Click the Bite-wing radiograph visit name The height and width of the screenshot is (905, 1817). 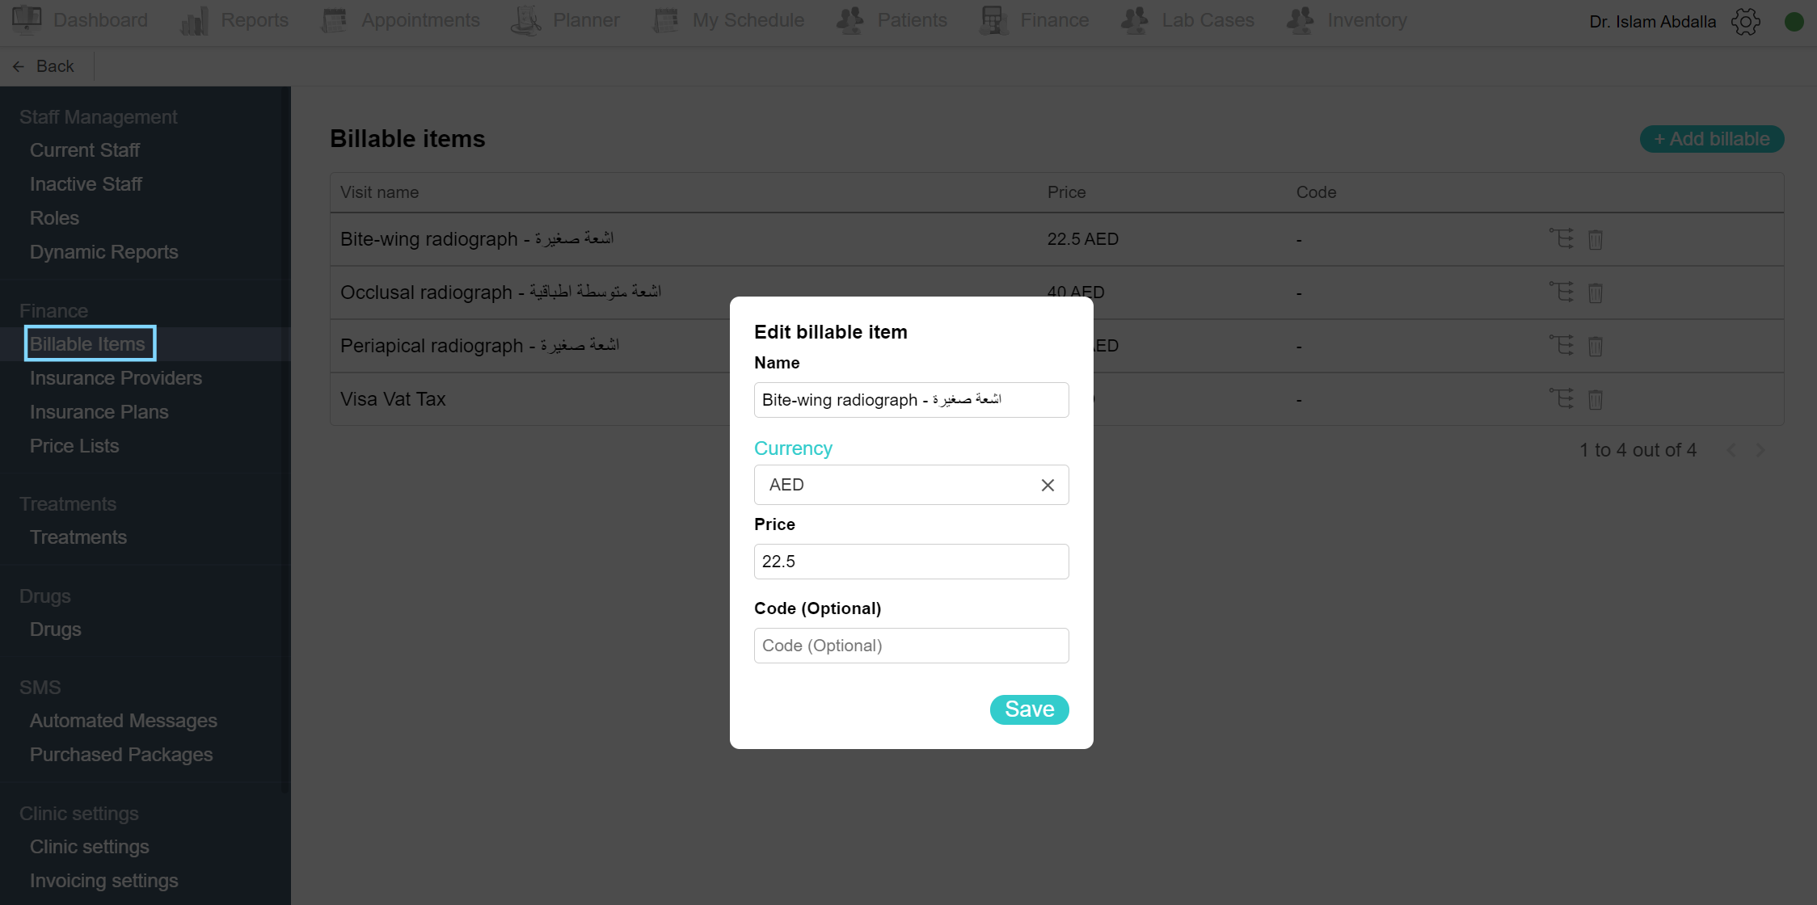[x=477, y=239]
